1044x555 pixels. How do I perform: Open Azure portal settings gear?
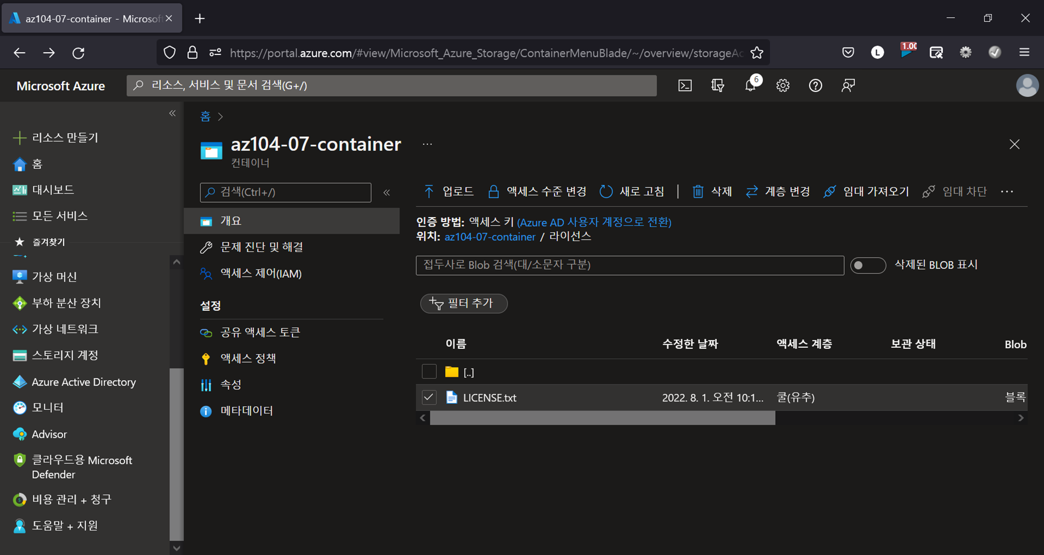pos(782,86)
